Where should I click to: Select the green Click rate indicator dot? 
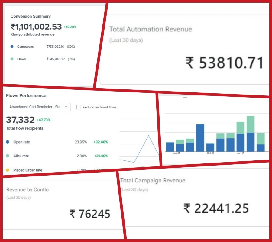[x=8, y=156]
